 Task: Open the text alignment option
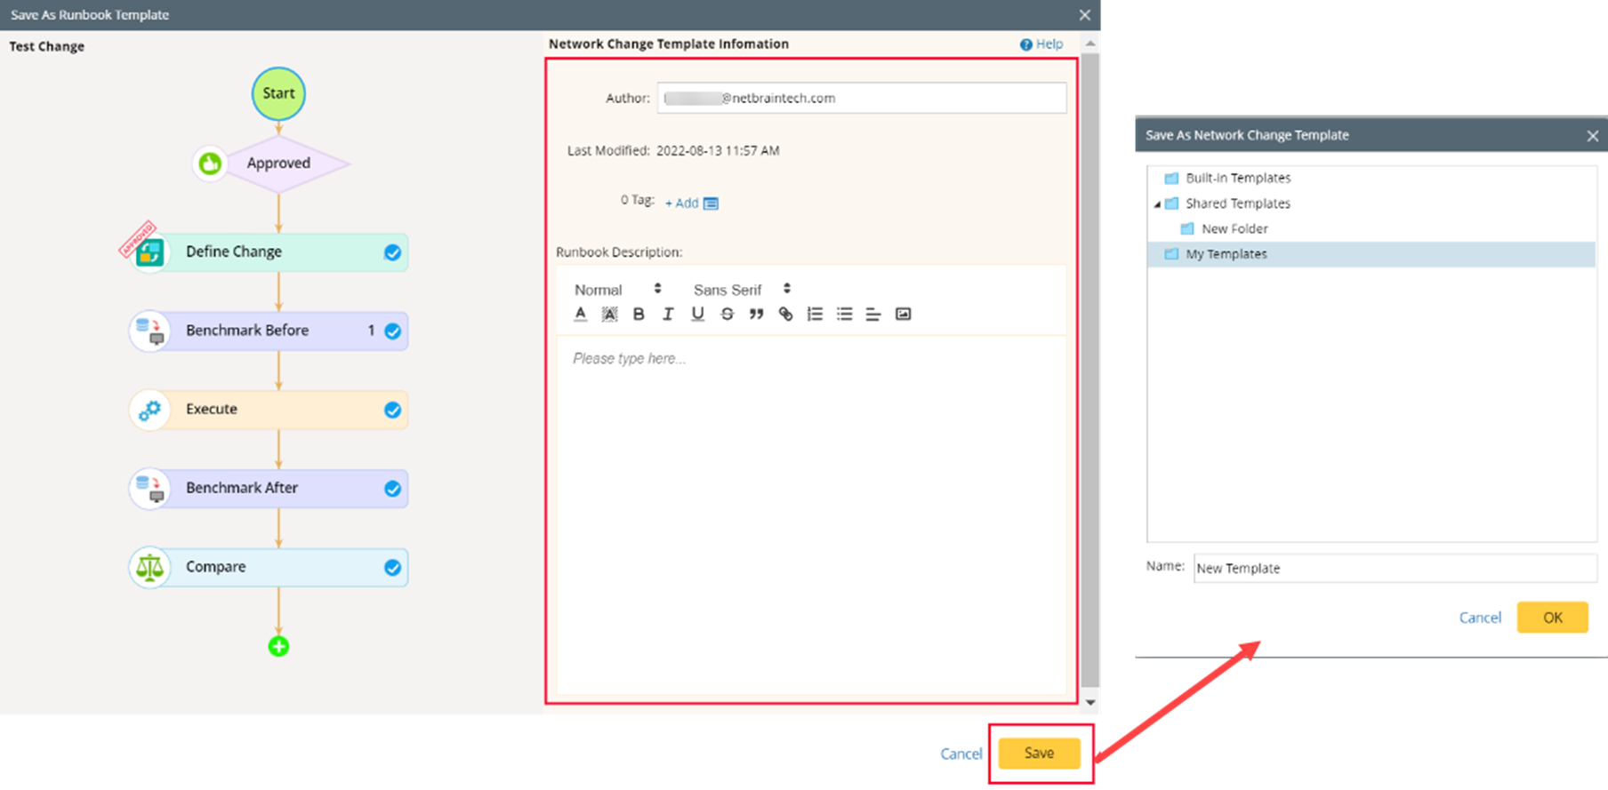pos(873,314)
